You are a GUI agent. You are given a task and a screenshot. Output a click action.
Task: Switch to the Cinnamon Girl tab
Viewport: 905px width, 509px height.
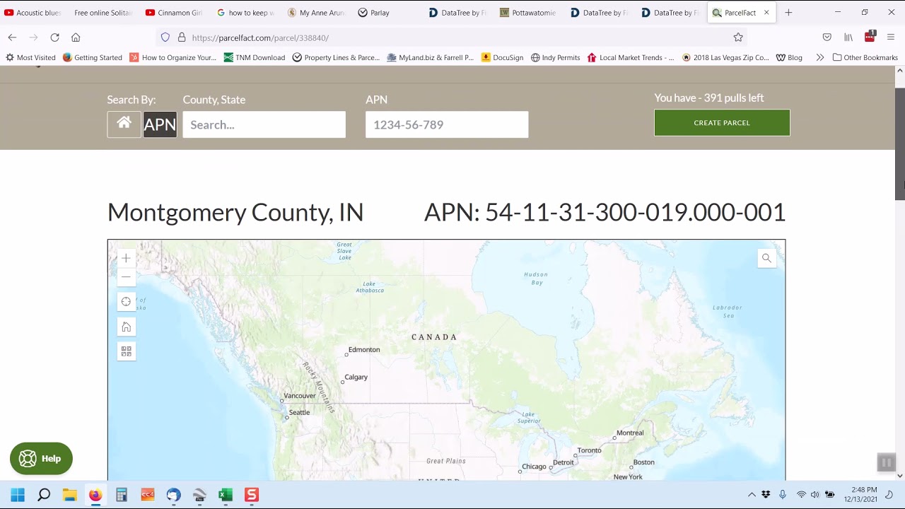click(174, 13)
